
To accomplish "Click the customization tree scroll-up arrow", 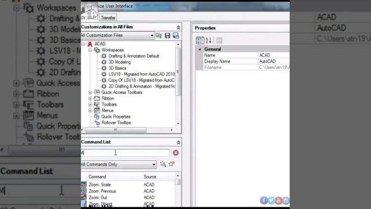I will 178,44.
